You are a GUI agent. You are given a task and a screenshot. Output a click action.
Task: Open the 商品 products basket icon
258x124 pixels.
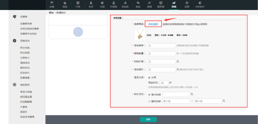(65, 3)
